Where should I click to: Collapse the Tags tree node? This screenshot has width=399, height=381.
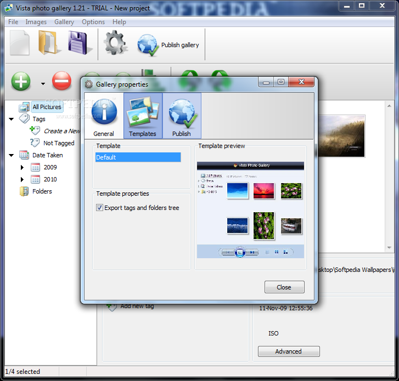11,119
